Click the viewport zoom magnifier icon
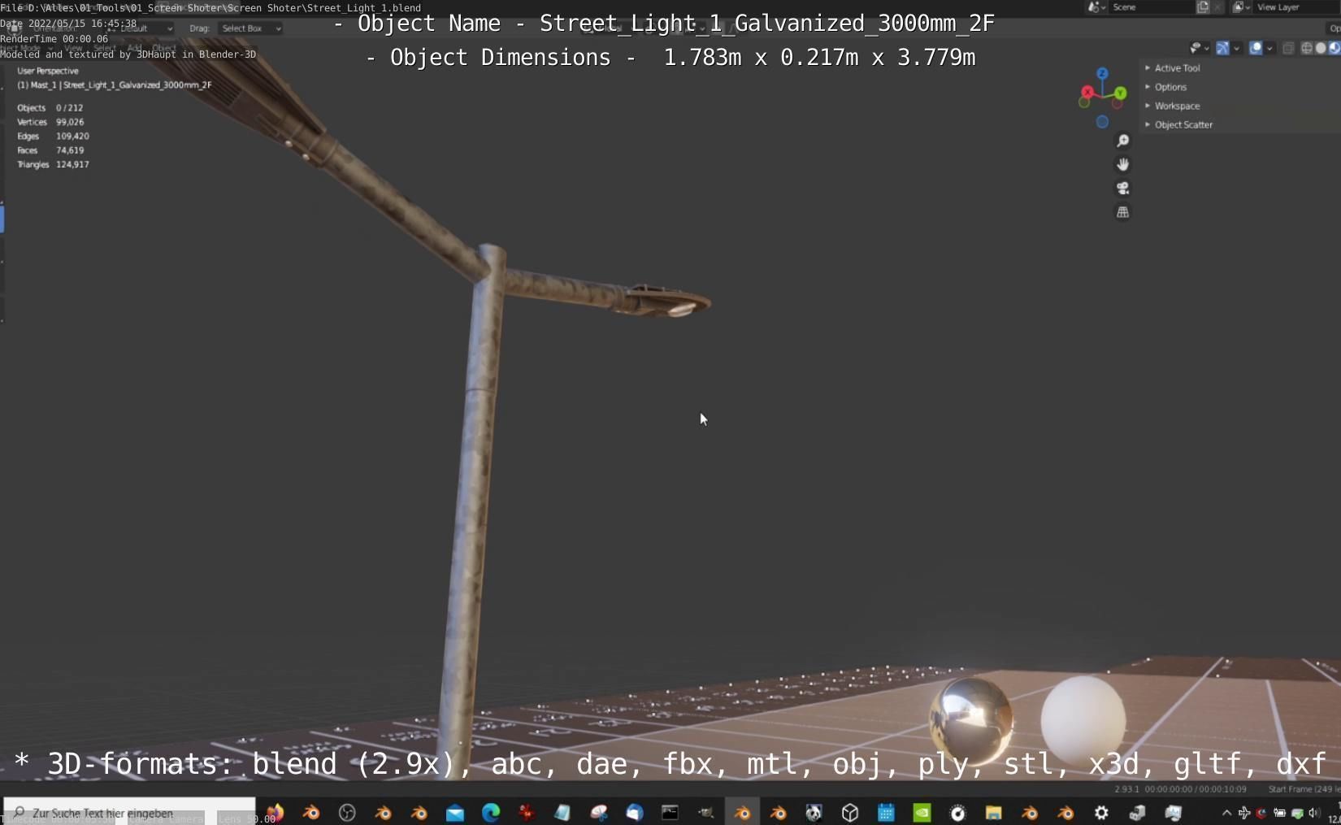Viewport: 1341px width, 825px height. [x=1122, y=141]
